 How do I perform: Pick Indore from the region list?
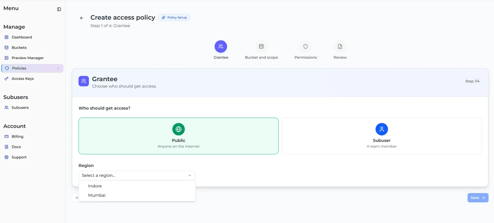137,186
